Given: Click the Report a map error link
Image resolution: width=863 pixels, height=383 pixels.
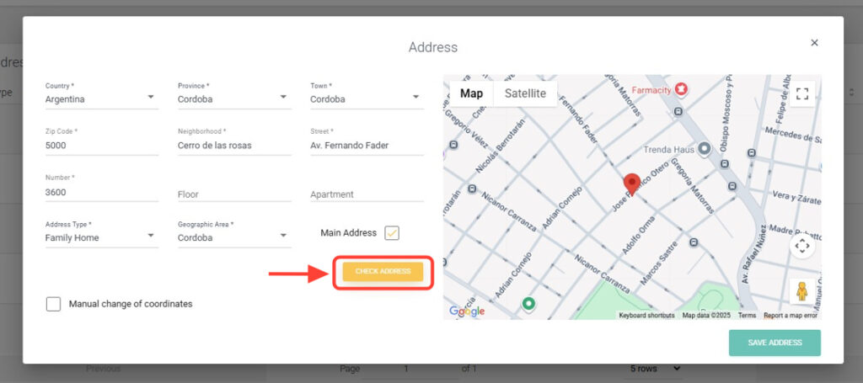Looking at the screenshot, I should (791, 316).
